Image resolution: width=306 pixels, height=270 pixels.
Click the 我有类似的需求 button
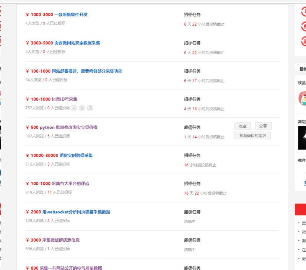pos(252,135)
